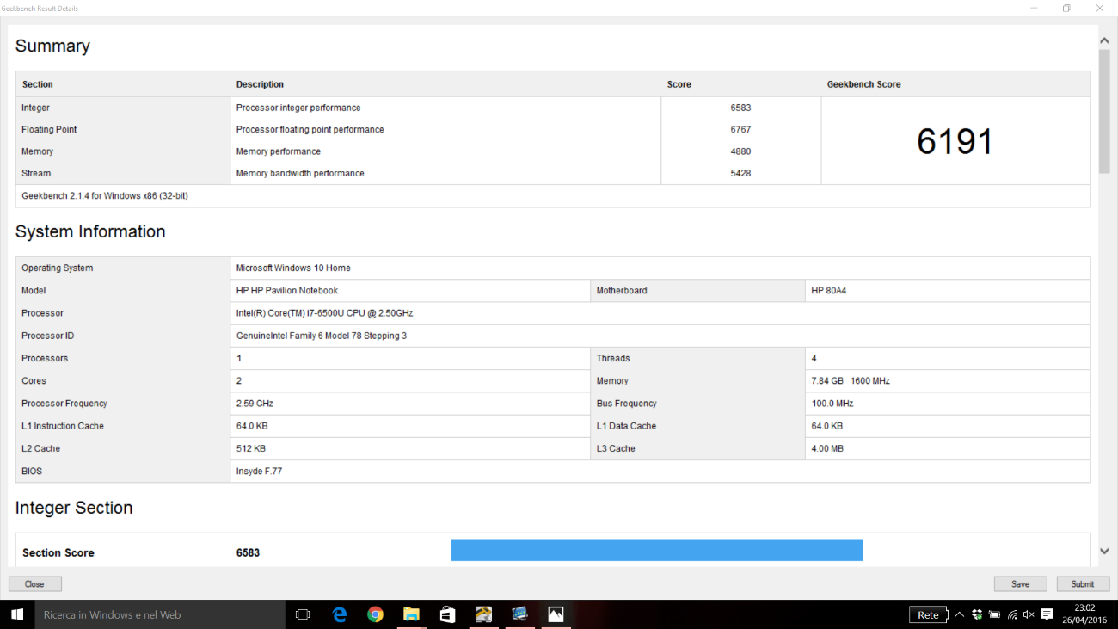Save the Geekbench result
This screenshot has width=1118, height=629.
click(x=1020, y=583)
